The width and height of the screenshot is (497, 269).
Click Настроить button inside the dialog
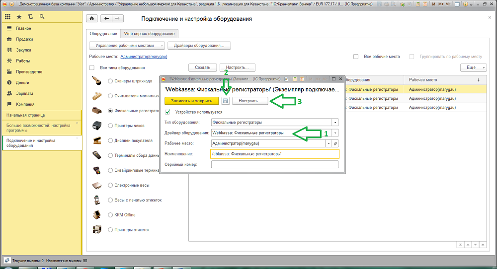[250, 101]
